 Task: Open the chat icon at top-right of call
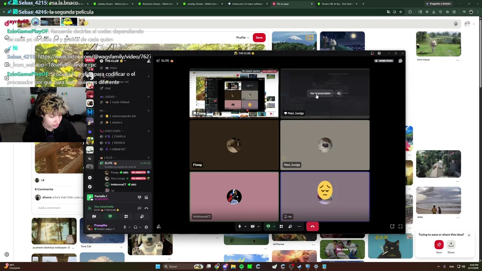coord(400,61)
